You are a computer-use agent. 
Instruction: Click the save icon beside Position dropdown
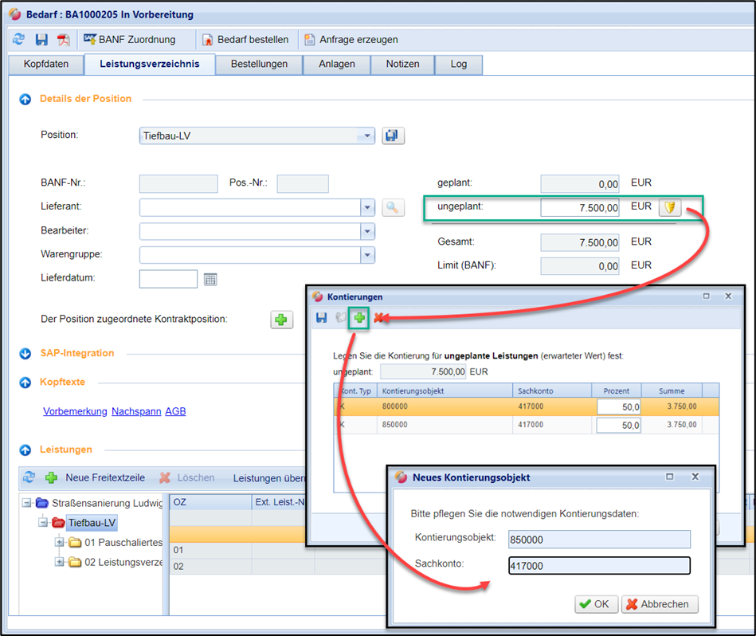[393, 135]
